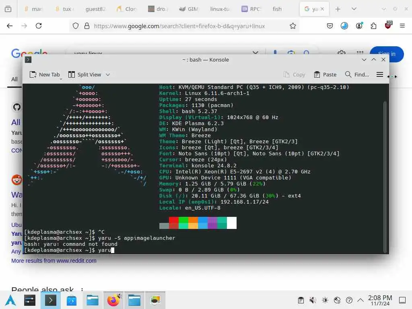Click the white color block in fastfetch output
The width and height of the screenshot is (412, 309).
pos(232,223)
